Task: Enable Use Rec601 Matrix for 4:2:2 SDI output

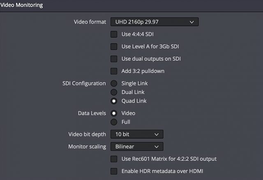Action: point(114,159)
